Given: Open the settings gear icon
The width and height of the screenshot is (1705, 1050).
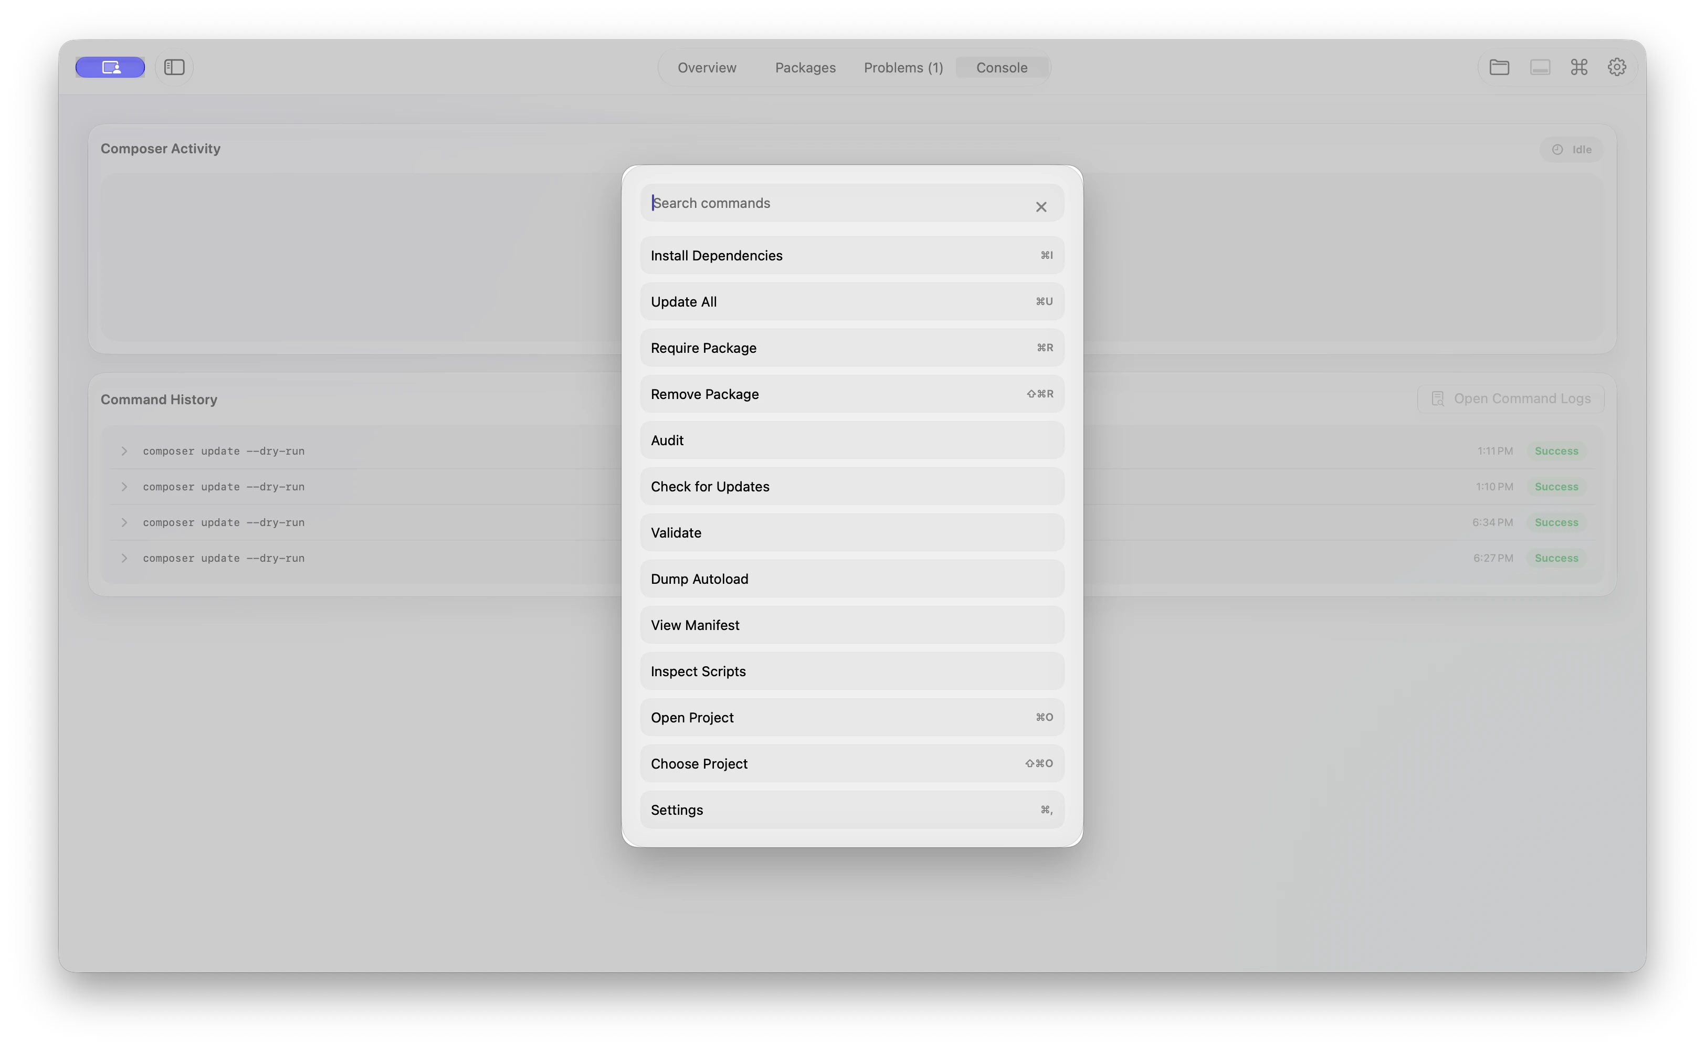Looking at the screenshot, I should click(x=1617, y=67).
